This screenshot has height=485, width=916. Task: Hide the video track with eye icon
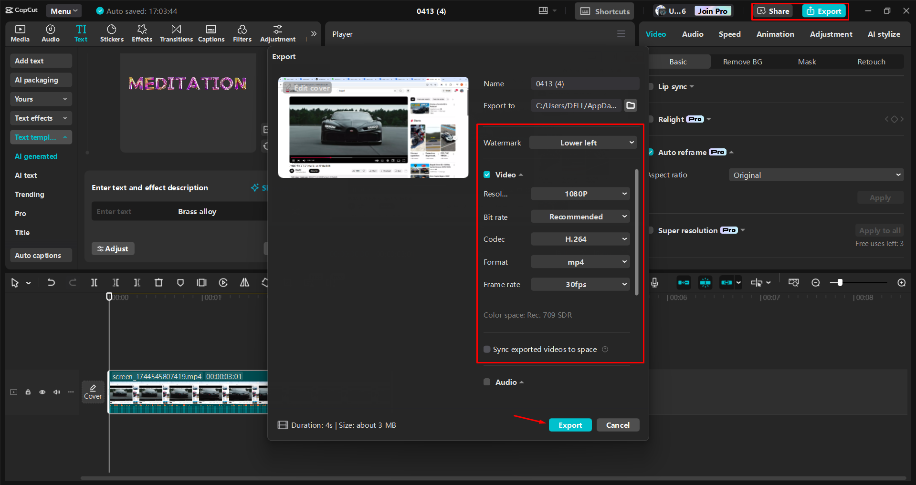click(x=42, y=392)
